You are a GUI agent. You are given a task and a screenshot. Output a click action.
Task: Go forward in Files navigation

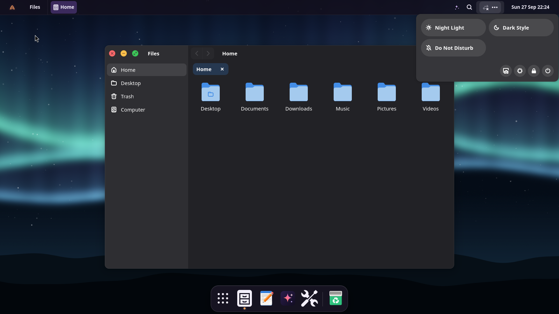point(208,53)
